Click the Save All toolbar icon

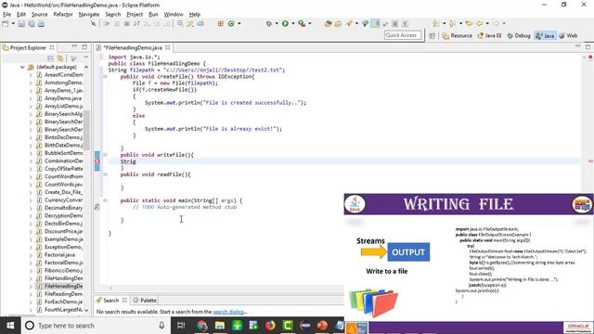32,23
